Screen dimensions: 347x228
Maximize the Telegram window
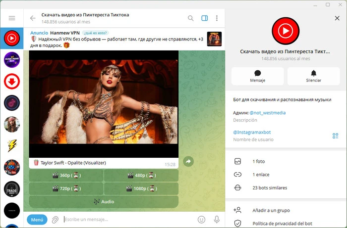pos(328,4)
